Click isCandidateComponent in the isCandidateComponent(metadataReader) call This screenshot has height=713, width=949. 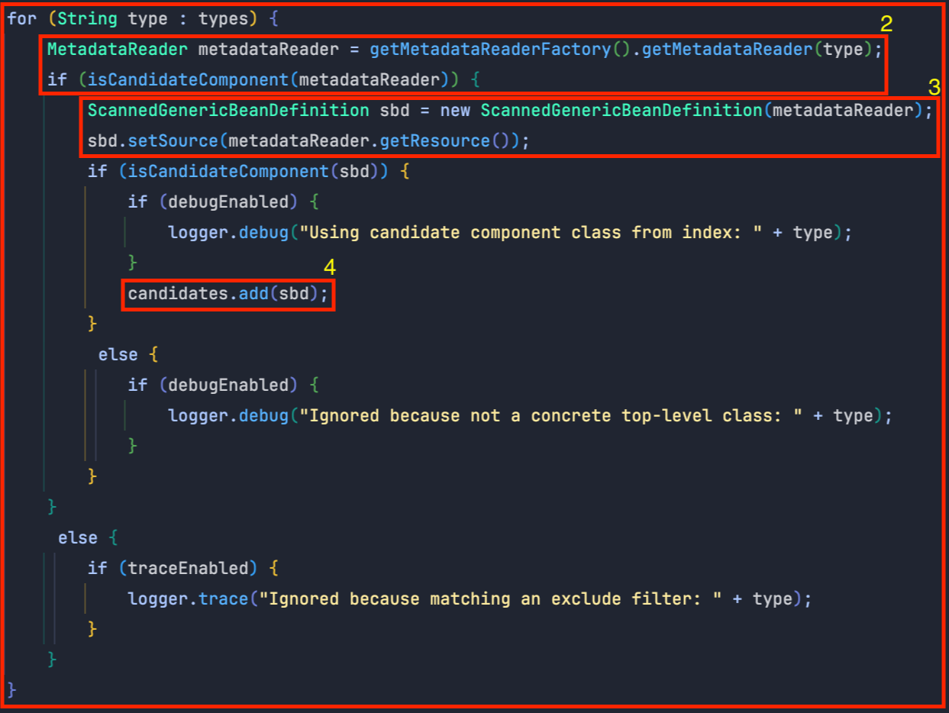tap(188, 79)
